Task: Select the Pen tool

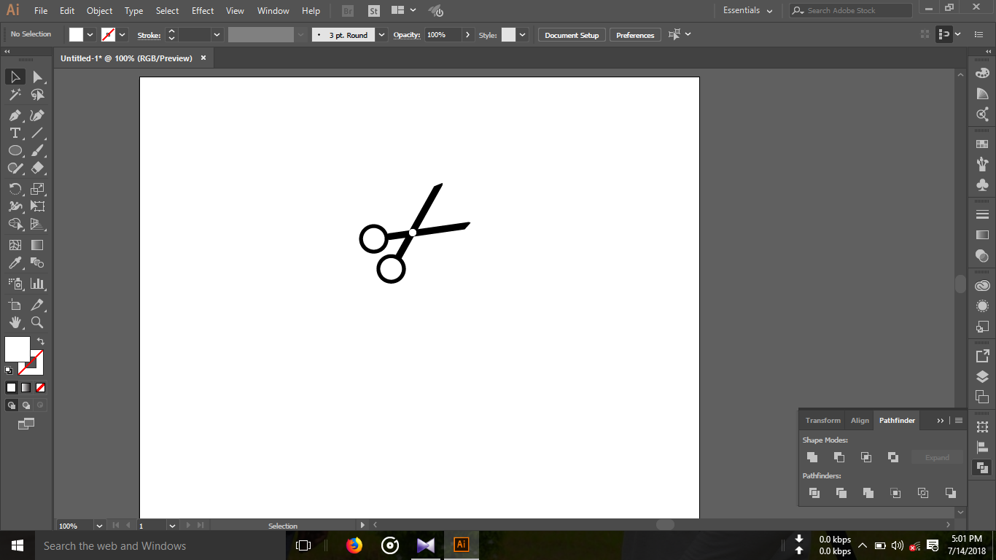Action: (x=15, y=115)
